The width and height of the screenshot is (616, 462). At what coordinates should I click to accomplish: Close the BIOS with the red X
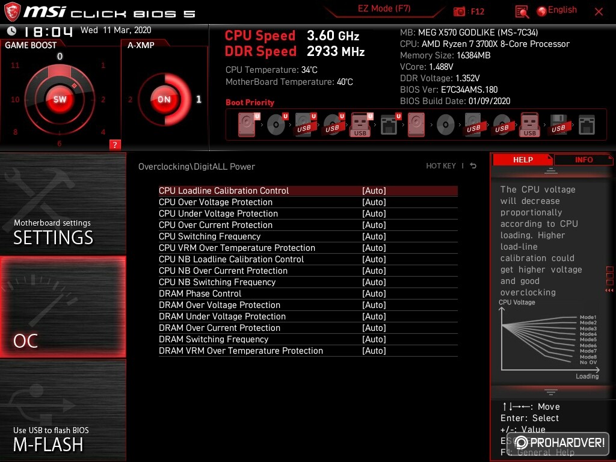click(x=599, y=12)
